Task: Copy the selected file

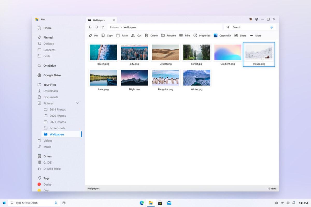Action: 107,35
